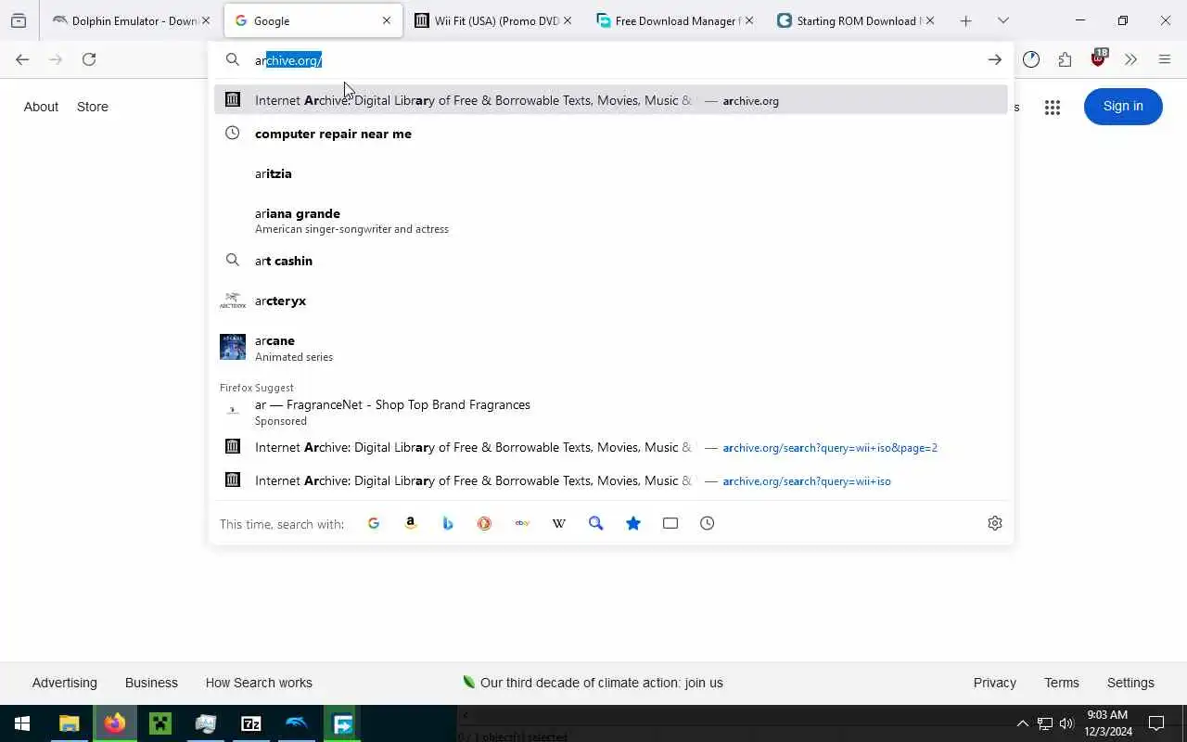Choose the 'ariana grande' suggestion

pos(611,221)
